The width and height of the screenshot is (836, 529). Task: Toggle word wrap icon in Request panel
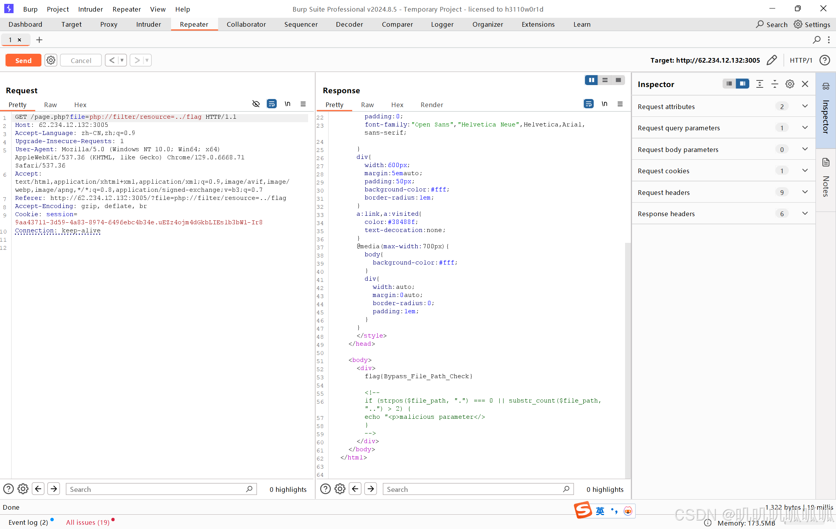click(272, 104)
